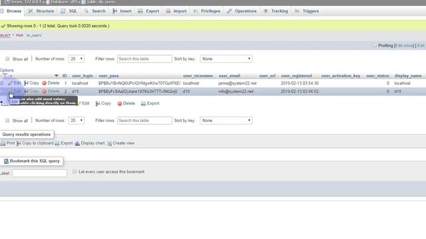The image size is (426, 239).
Task: Click the Delete icon in with-selected actions
Action: tap(120, 104)
